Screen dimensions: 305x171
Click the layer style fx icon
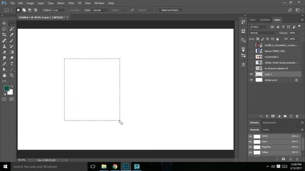click(267, 116)
